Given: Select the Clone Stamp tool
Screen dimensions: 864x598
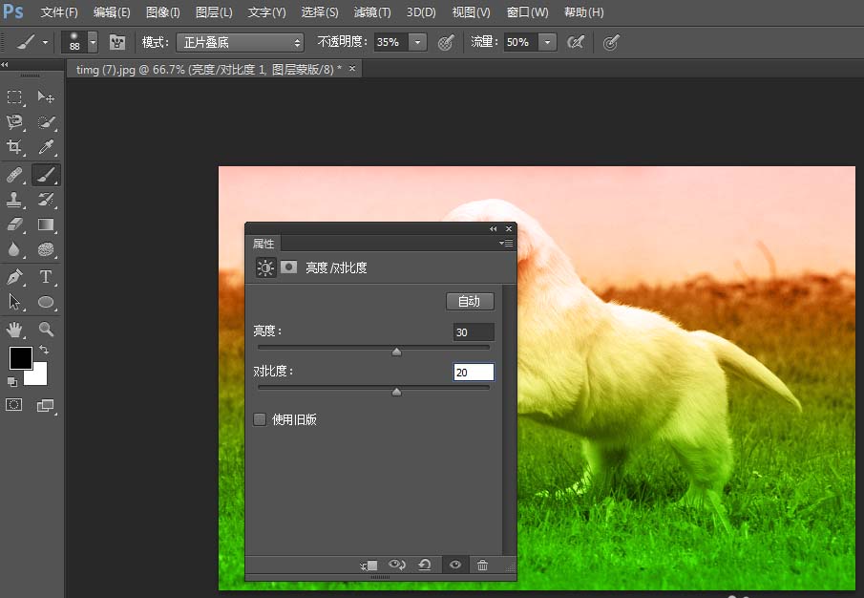Looking at the screenshot, I should pyautogui.click(x=15, y=200).
